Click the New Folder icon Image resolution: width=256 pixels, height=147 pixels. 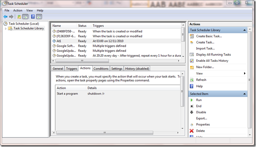point(192,67)
